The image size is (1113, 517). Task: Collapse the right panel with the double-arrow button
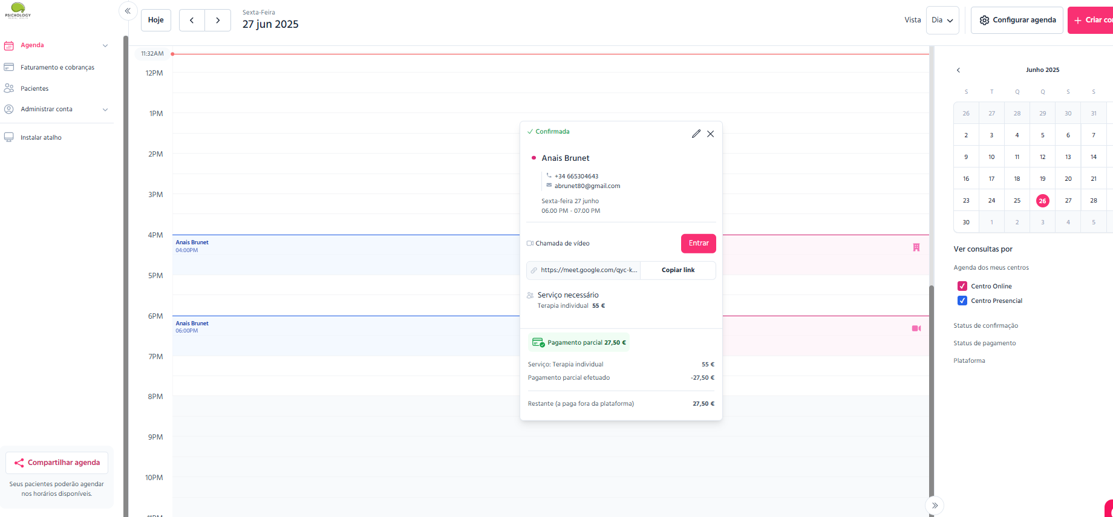[x=935, y=506]
